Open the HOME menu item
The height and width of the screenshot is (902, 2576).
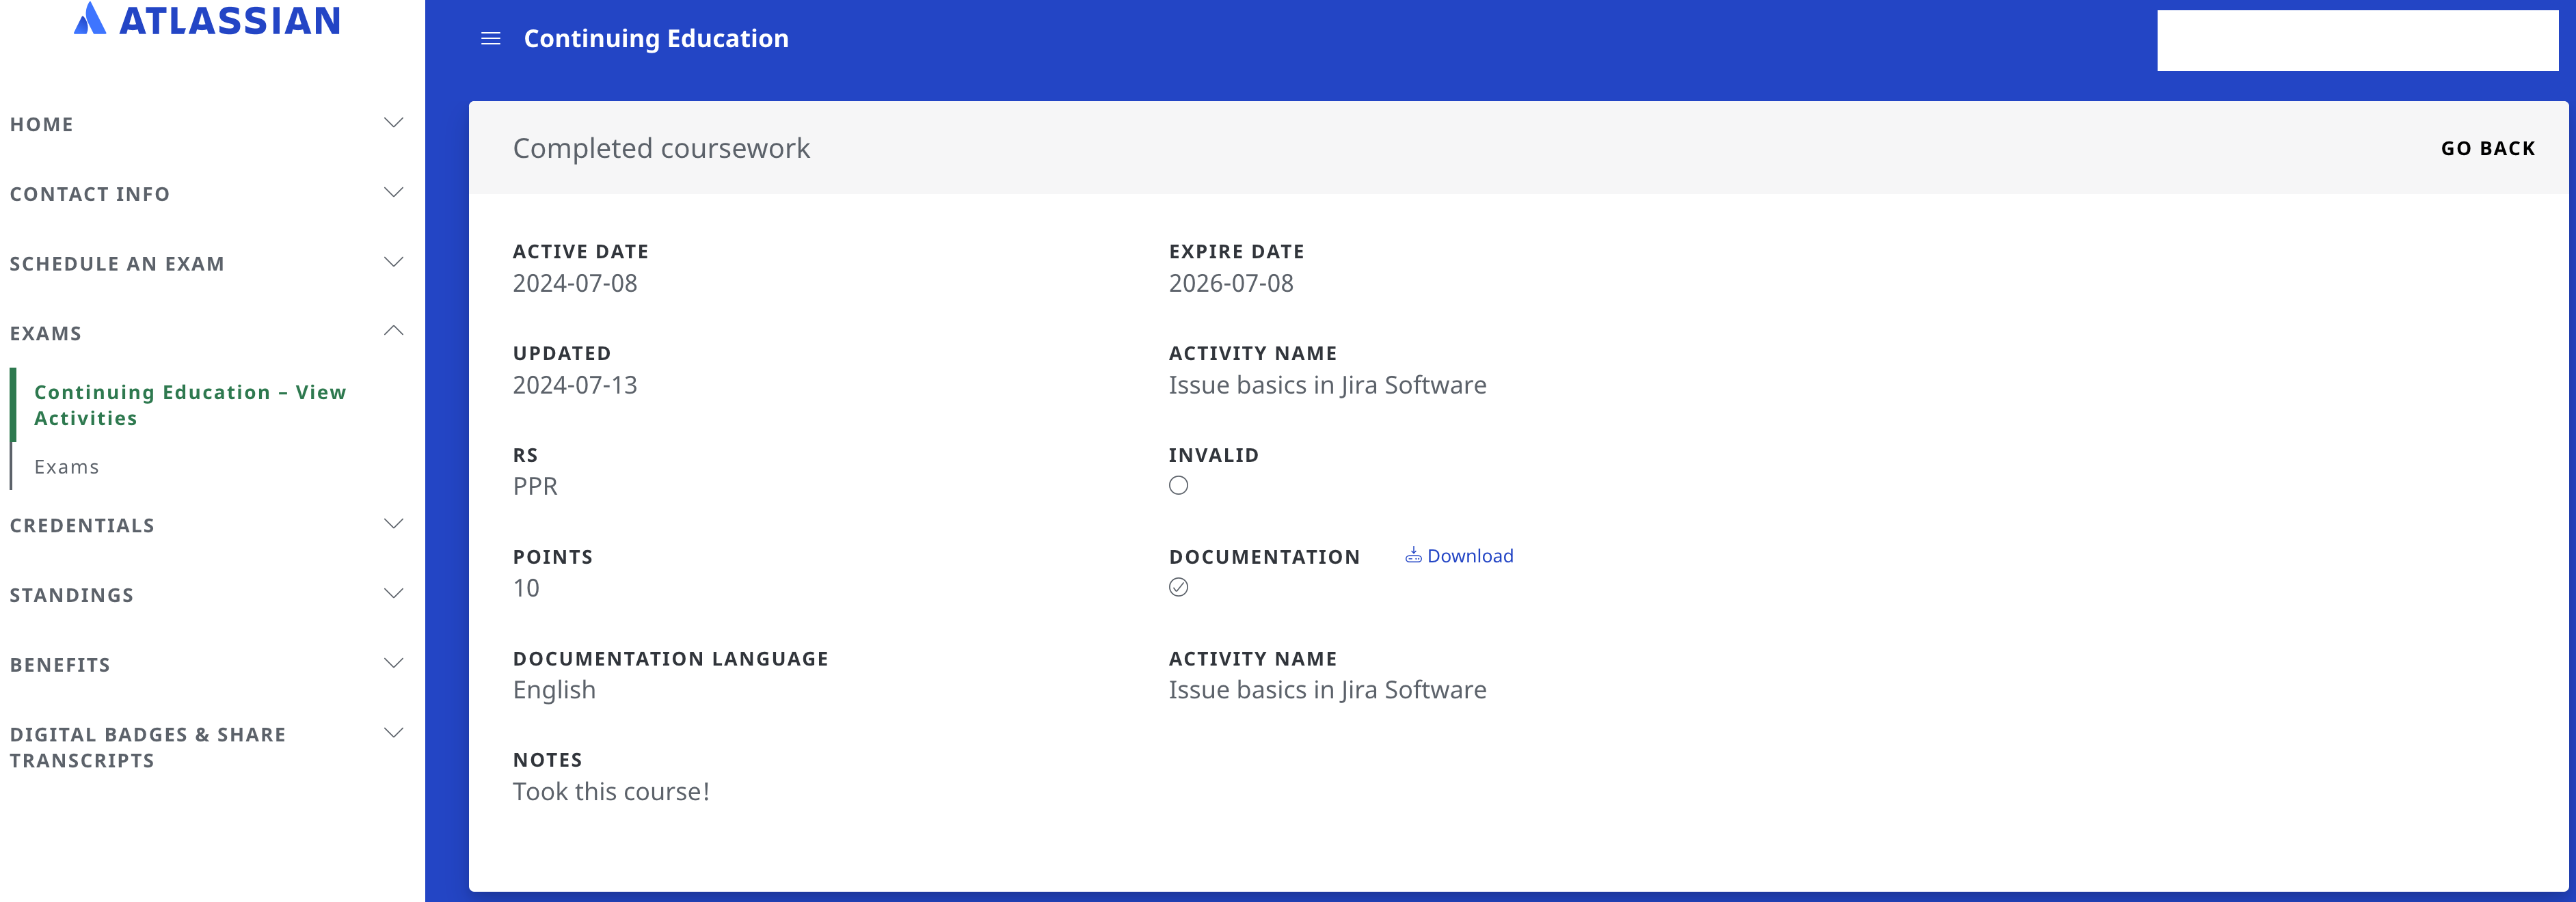[42, 124]
